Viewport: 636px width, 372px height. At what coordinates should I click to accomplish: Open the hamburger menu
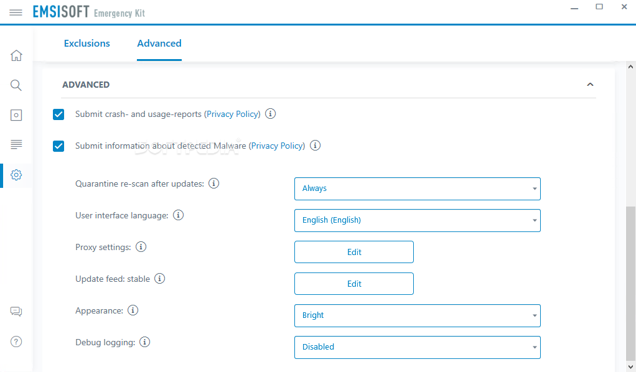pos(16,12)
